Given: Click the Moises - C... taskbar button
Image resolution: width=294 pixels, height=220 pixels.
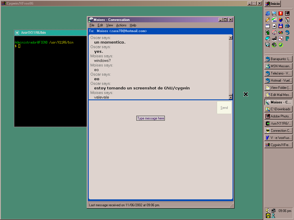Looking at the screenshot, I should pyautogui.click(x=278, y=102).
